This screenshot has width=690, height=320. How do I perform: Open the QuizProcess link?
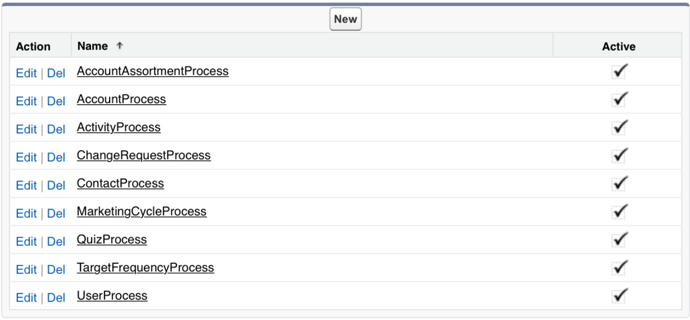[112, 240]
